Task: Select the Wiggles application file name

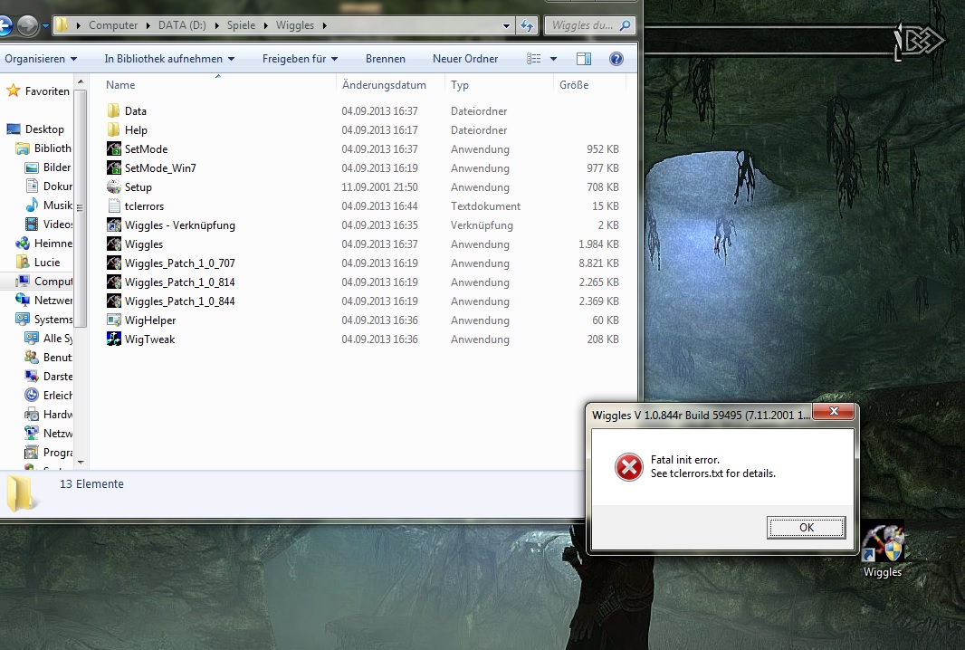Action: (x=143, y=244)
